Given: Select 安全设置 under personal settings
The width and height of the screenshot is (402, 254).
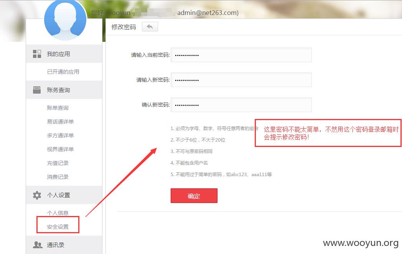Looking at the screenshot, I should (58, 227).
